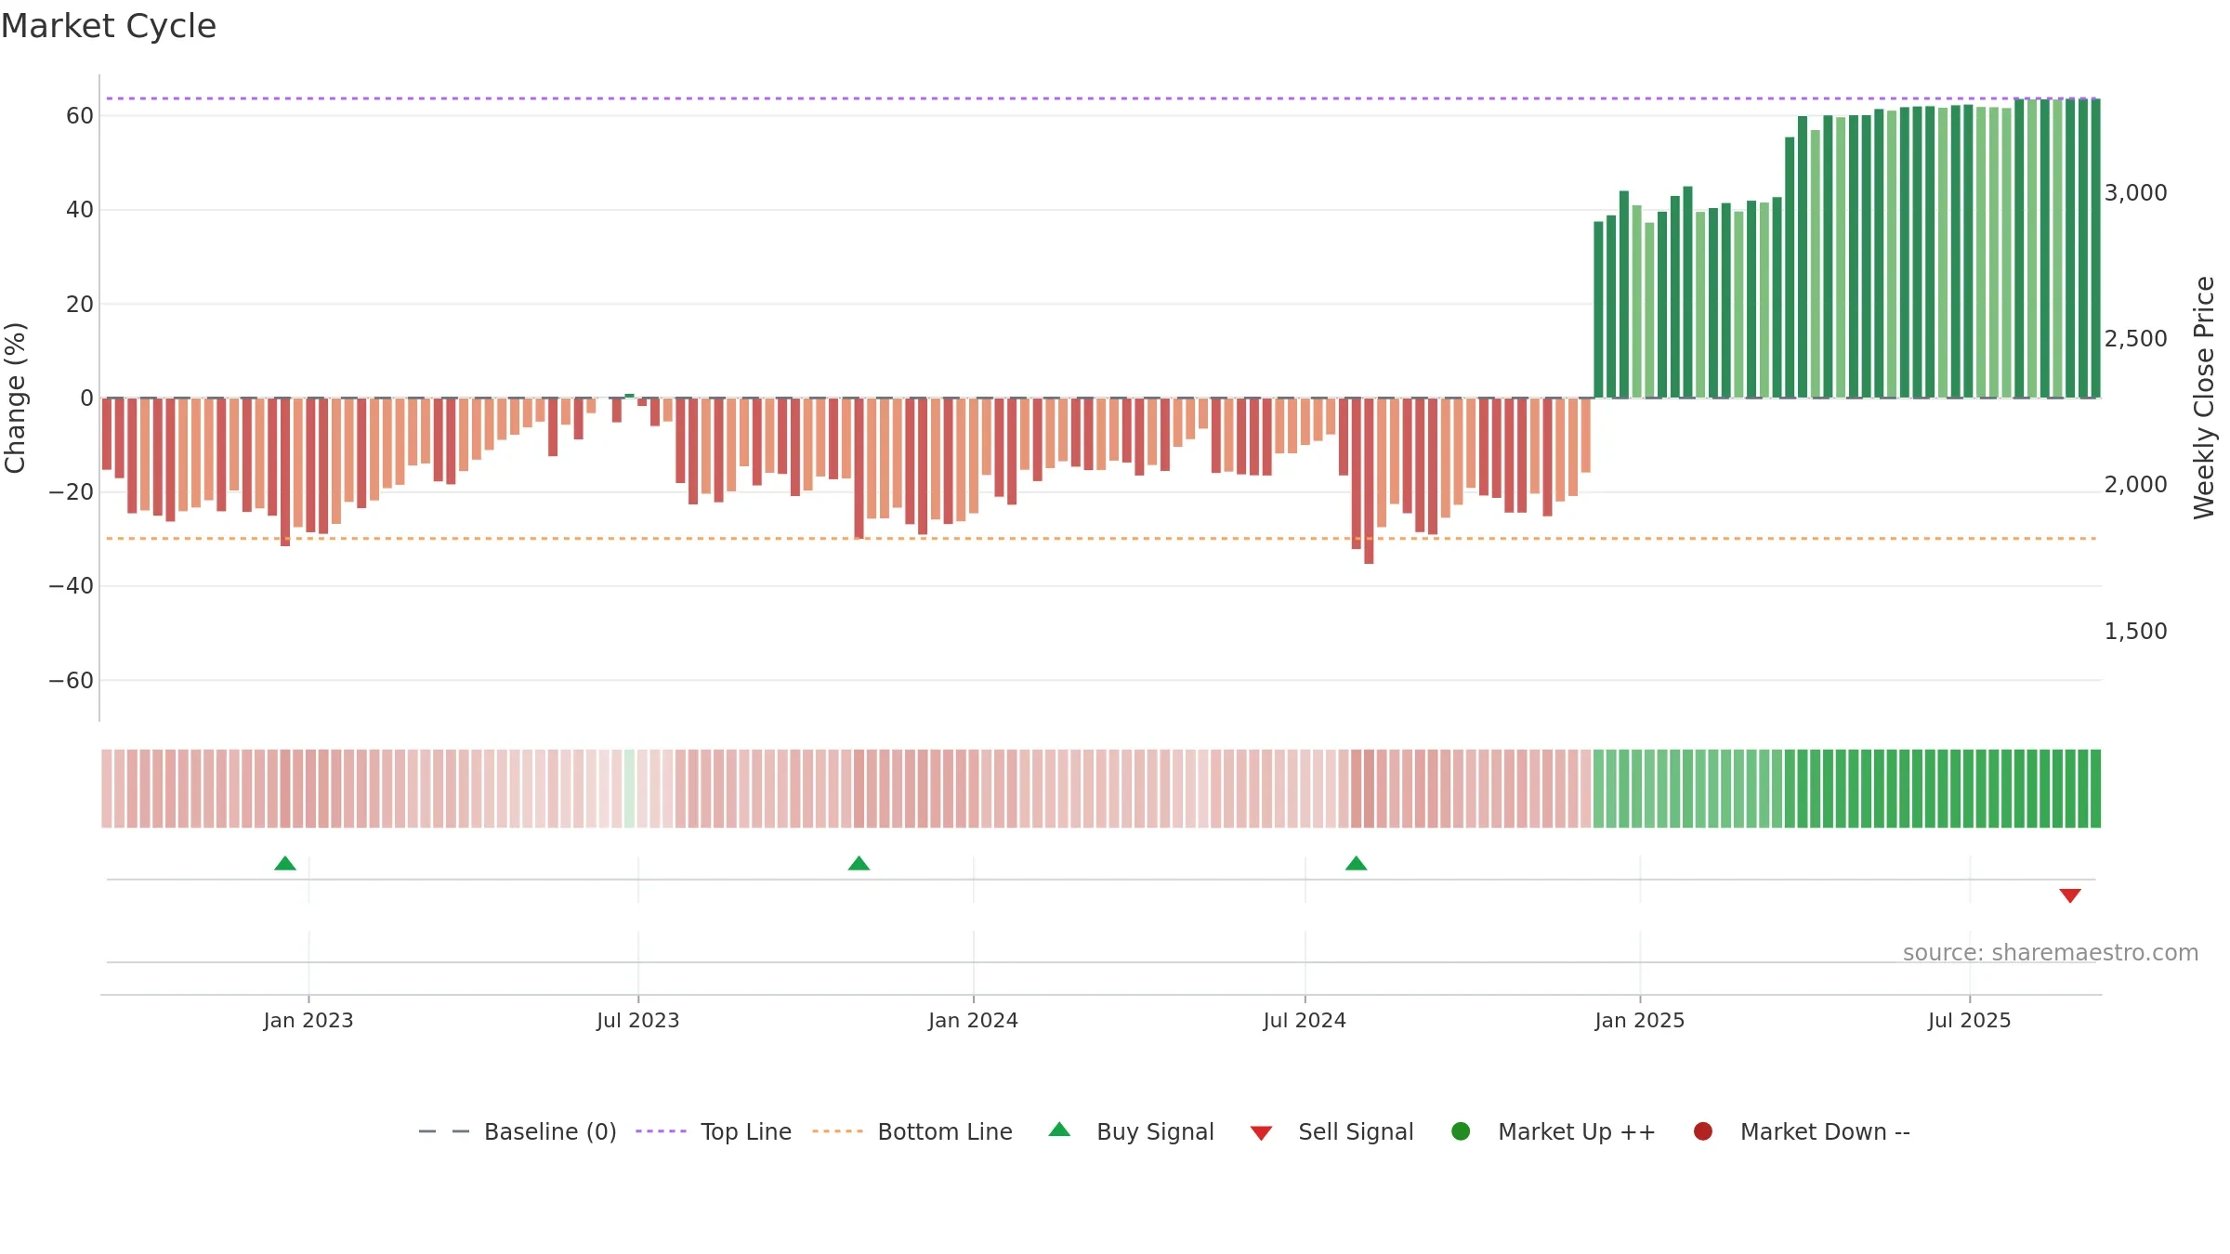Image resolution: width=2230 pixels, height=1254 pixels.
Task: Click the green Buy Signal legend triangle
Action: [1059, 1130]
